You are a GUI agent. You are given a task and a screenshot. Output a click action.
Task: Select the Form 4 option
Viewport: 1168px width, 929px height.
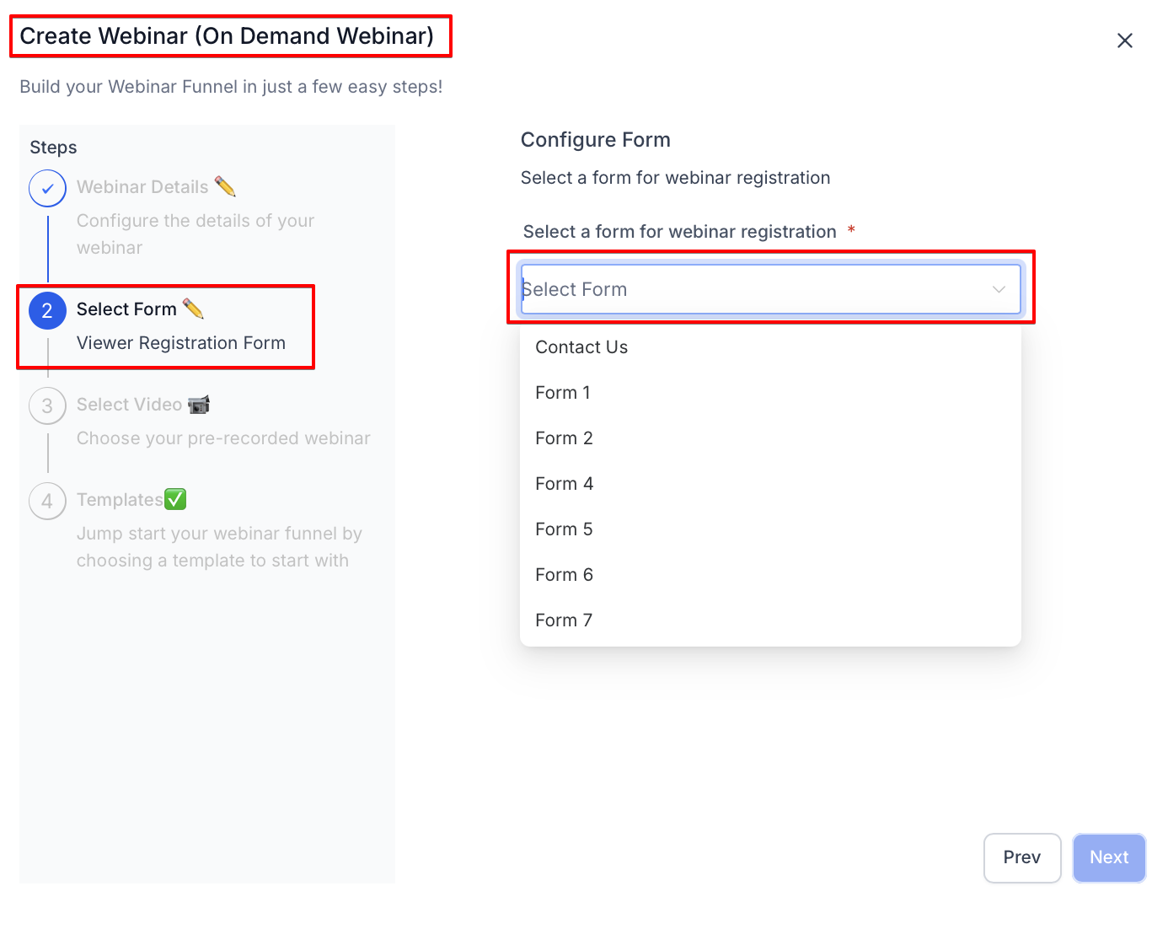(564, 484)
